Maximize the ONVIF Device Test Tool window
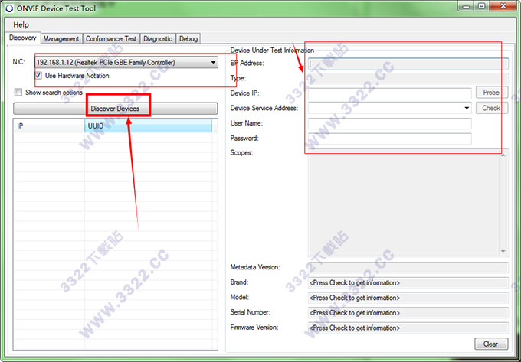Viewport: 521px width, 362px height. click(x=481, y=6)
